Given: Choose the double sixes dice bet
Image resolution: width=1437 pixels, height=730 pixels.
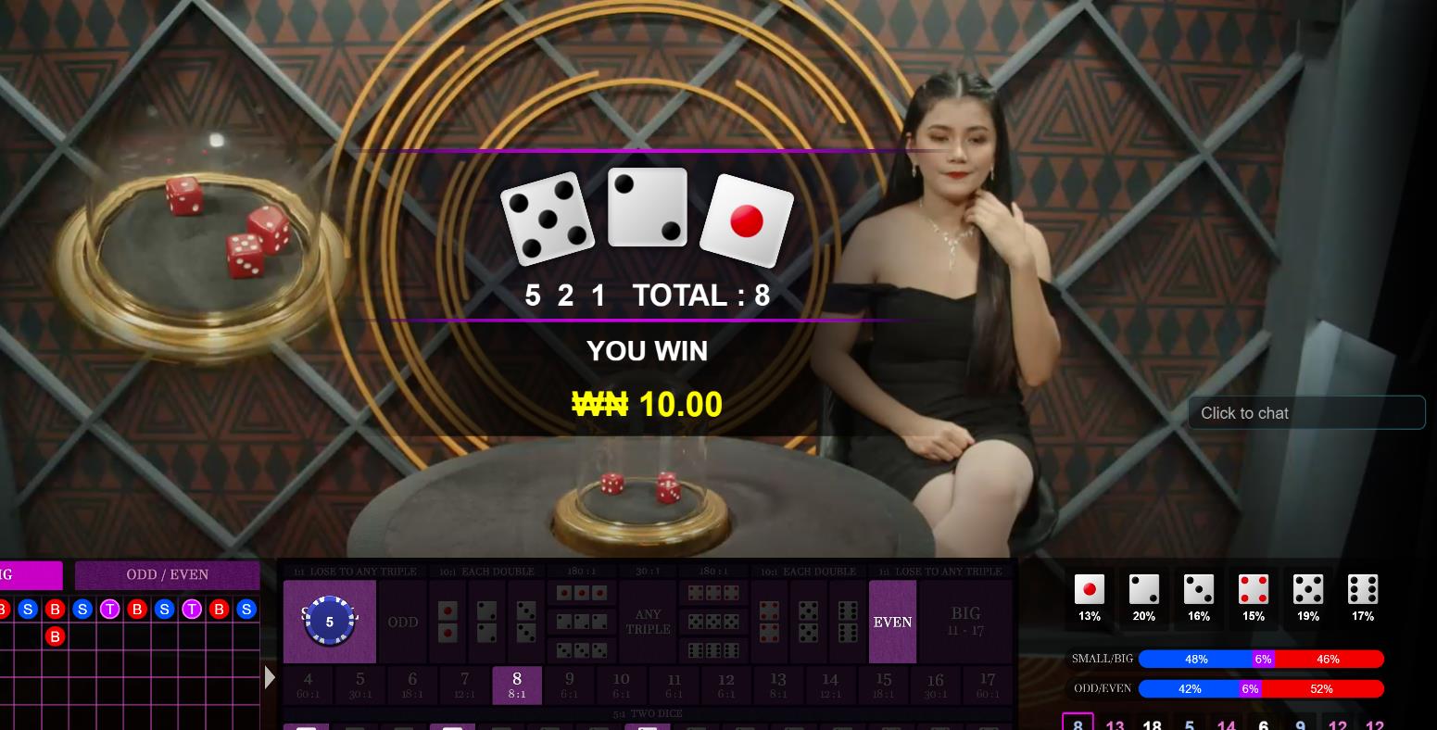Looking at the screenshot, I should point(847,622).
